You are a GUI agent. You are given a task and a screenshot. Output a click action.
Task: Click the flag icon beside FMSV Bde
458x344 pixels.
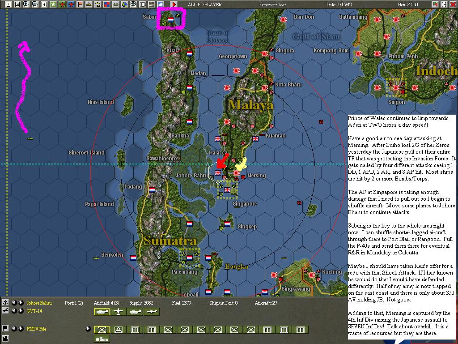(5, 328)
